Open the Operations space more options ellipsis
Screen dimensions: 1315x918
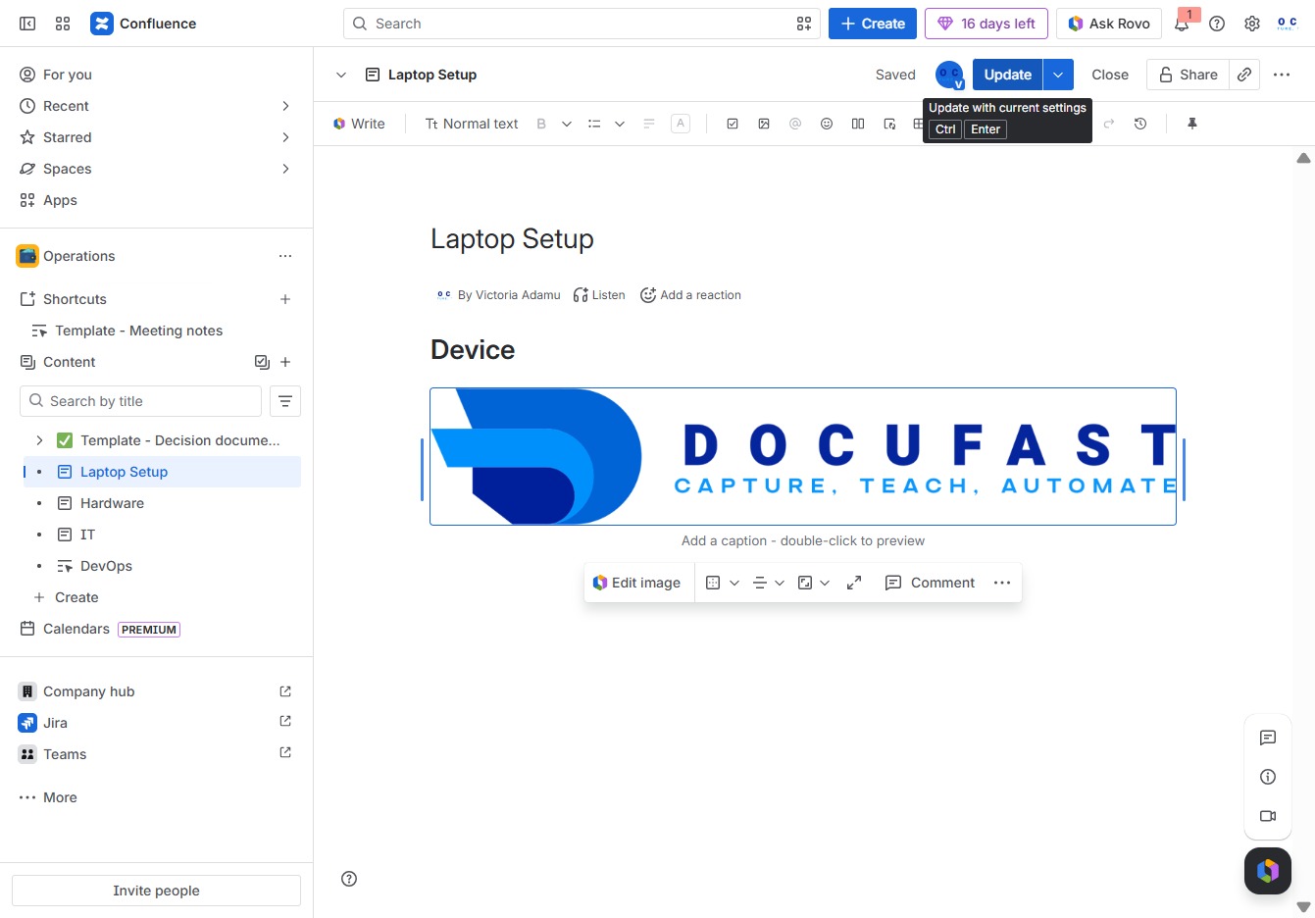click(x=285, y=256)
